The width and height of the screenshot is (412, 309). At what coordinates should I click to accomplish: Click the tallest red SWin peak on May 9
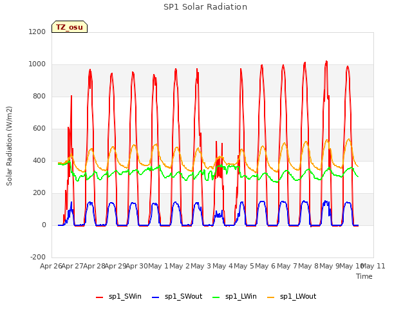(x=326, y=62)
